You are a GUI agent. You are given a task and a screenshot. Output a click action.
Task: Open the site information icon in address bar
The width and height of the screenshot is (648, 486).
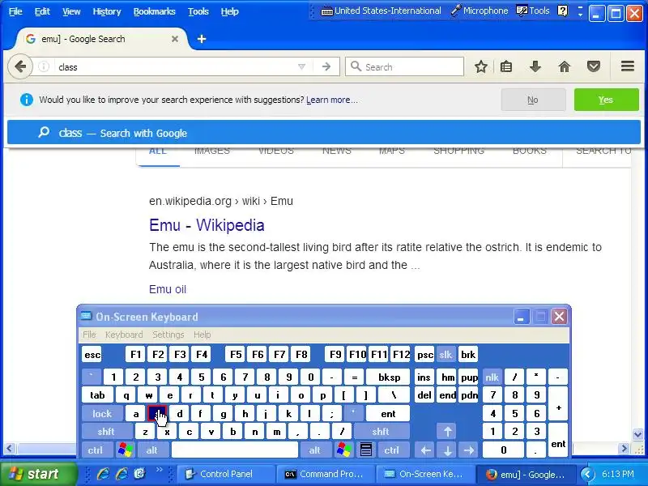[x=44, y=66]
